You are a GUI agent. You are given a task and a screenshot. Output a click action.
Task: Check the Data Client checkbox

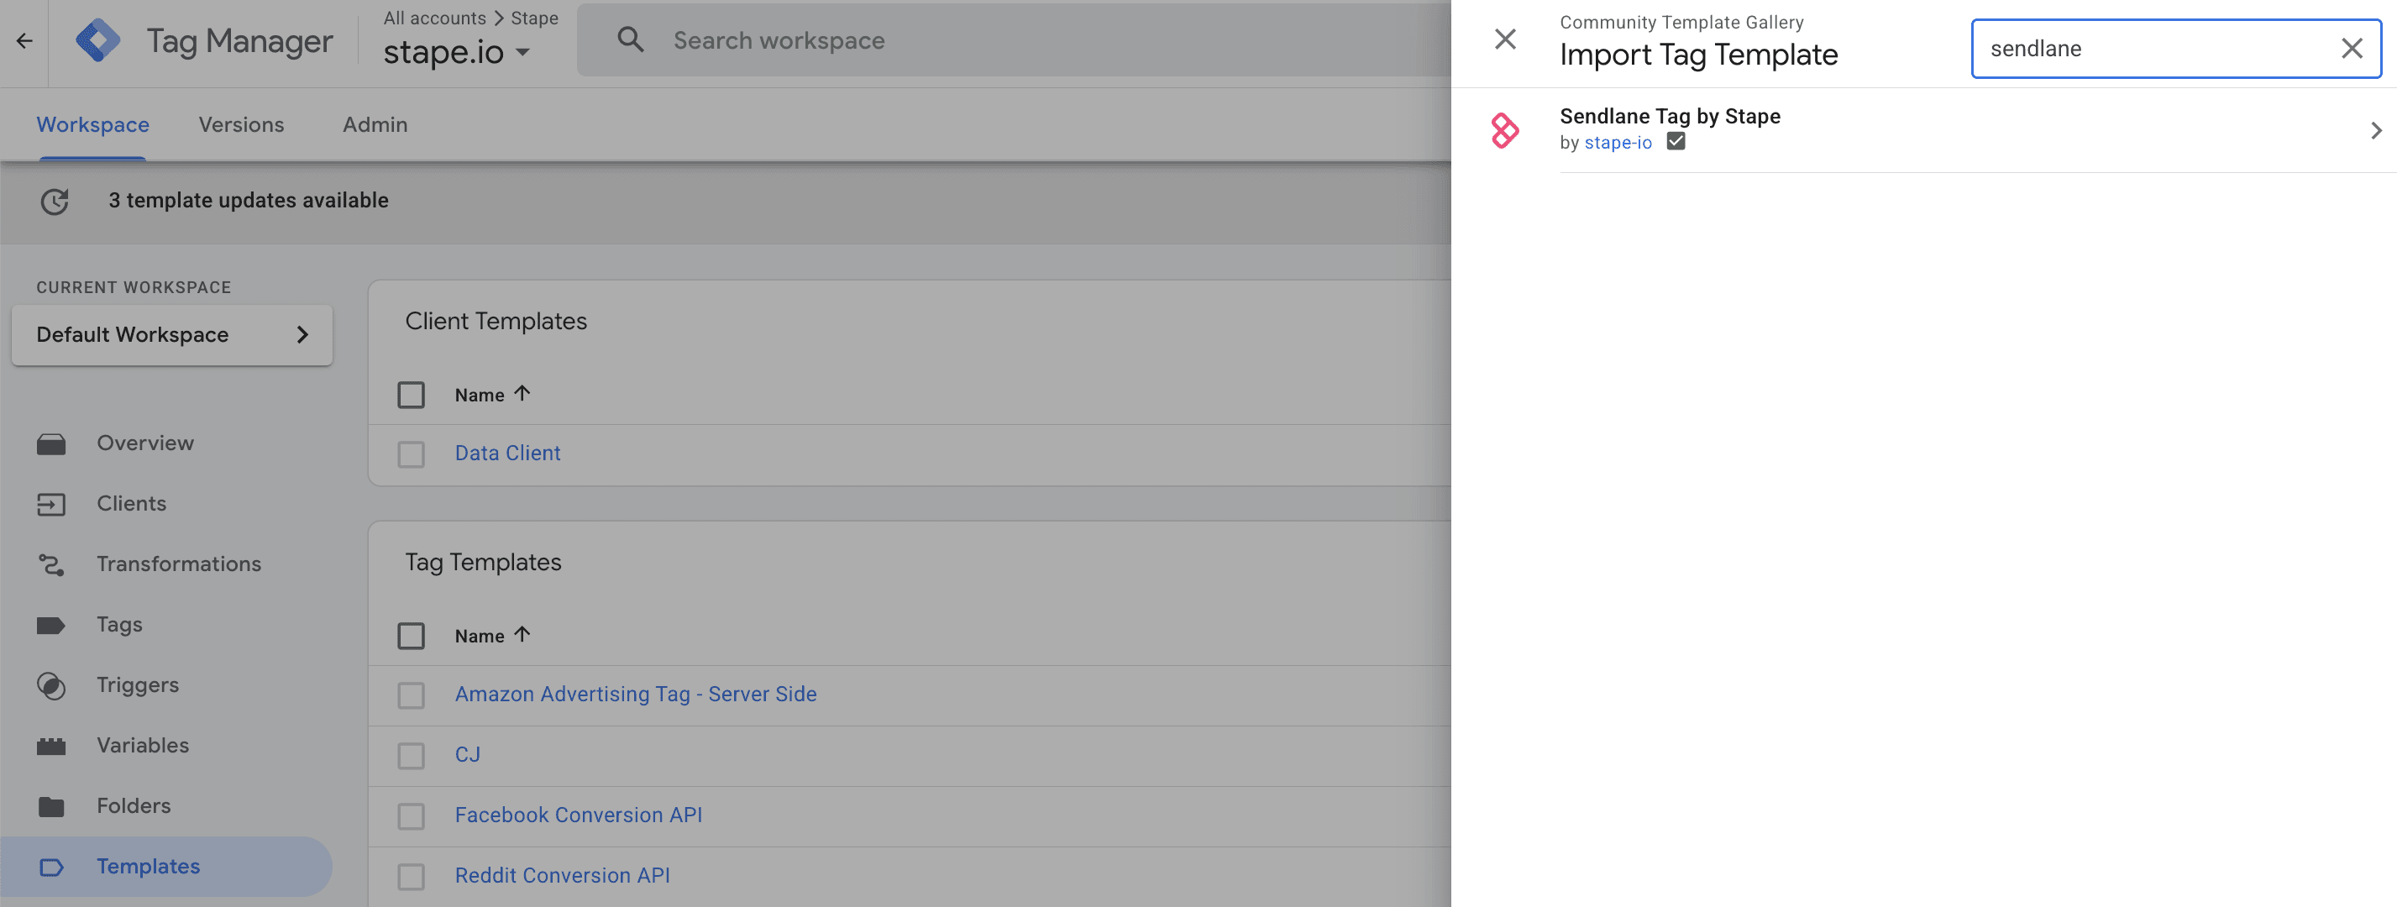412,454
